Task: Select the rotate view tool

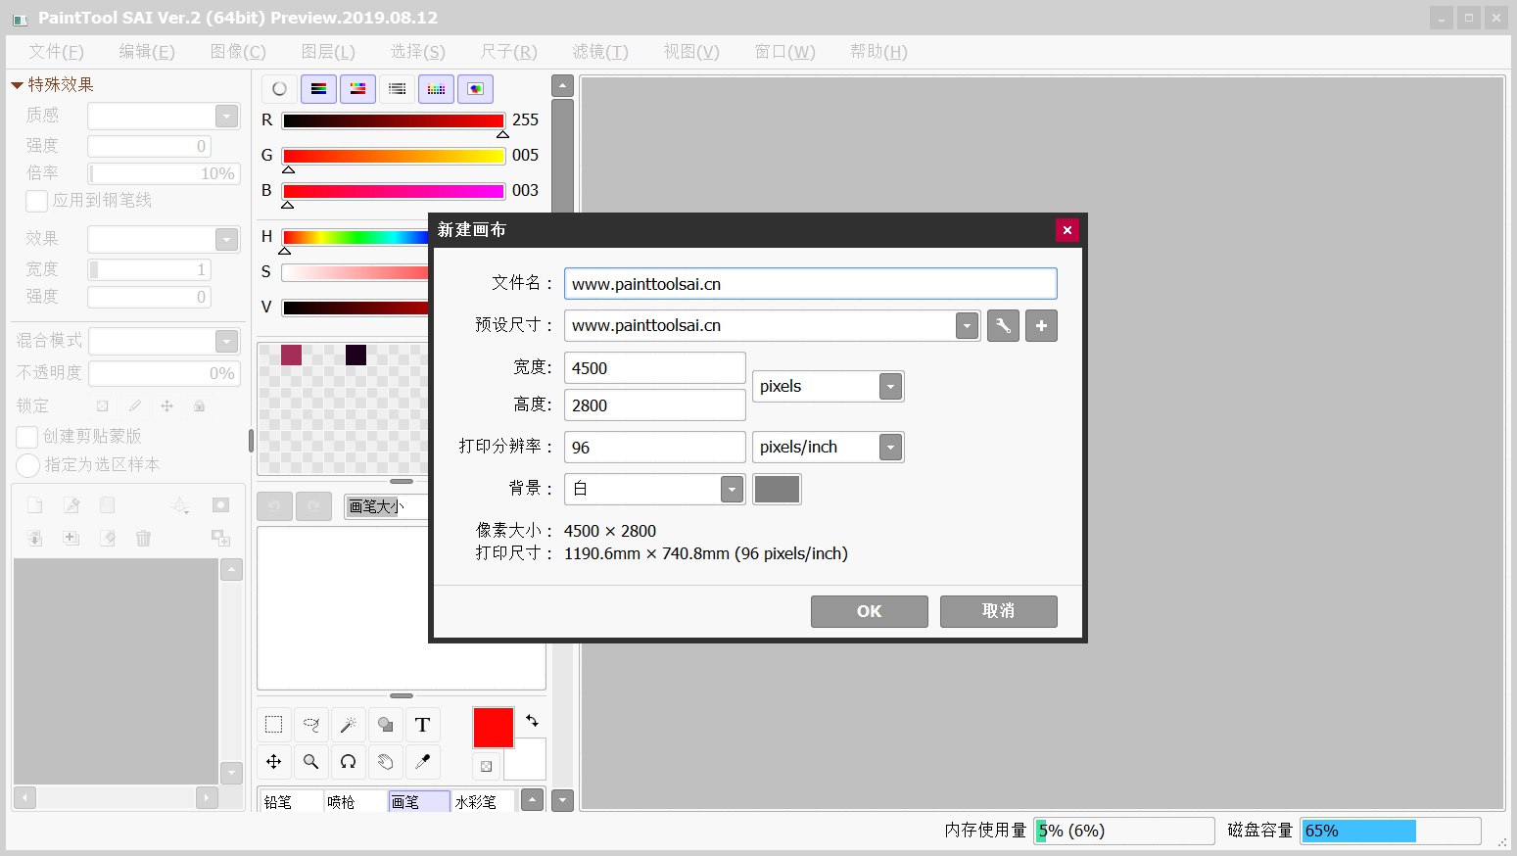Action: tap(349, 762)
